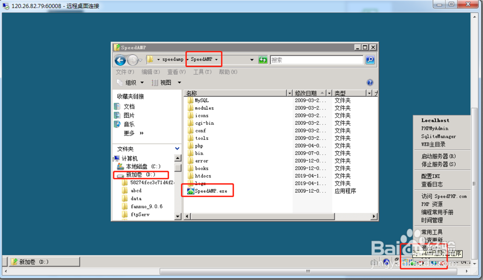Collapse the Folders (文件夹) pane chevron
The image size is (483, 280).
(x=177, y=148)
